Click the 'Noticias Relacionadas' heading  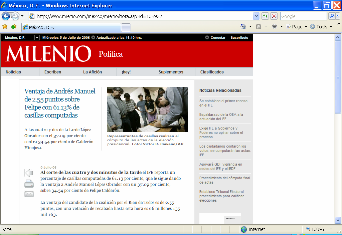coord(220,90)
